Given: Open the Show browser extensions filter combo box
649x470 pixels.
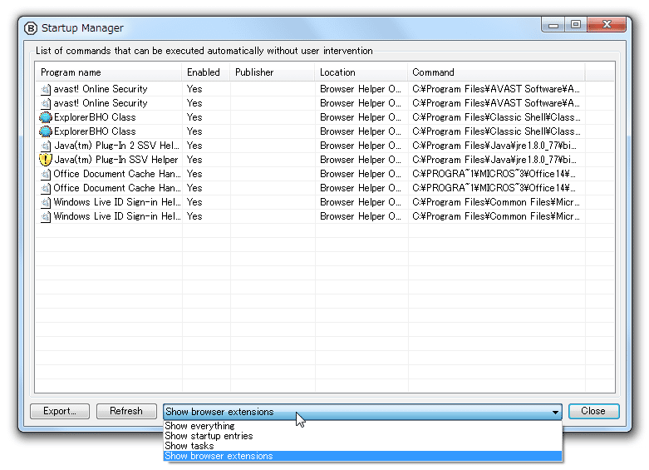Looking at the screenshot, I should click(362, 412).
